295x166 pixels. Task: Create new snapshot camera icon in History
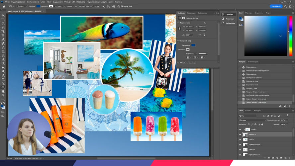[285, 106]
